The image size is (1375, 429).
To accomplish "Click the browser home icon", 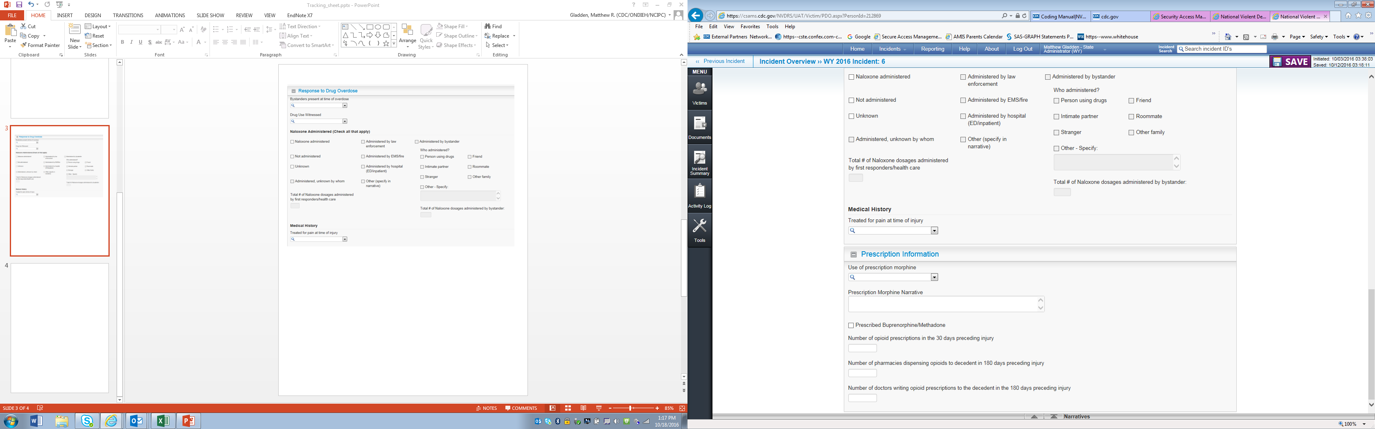I will pyautogui.click(x=1348, y=16).
